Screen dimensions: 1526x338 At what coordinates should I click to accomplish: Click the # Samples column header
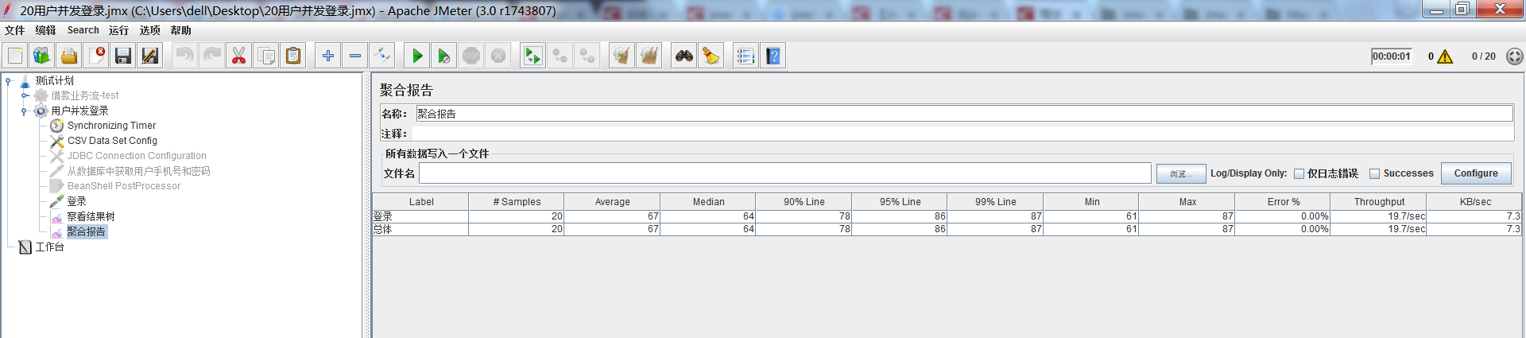516,202
